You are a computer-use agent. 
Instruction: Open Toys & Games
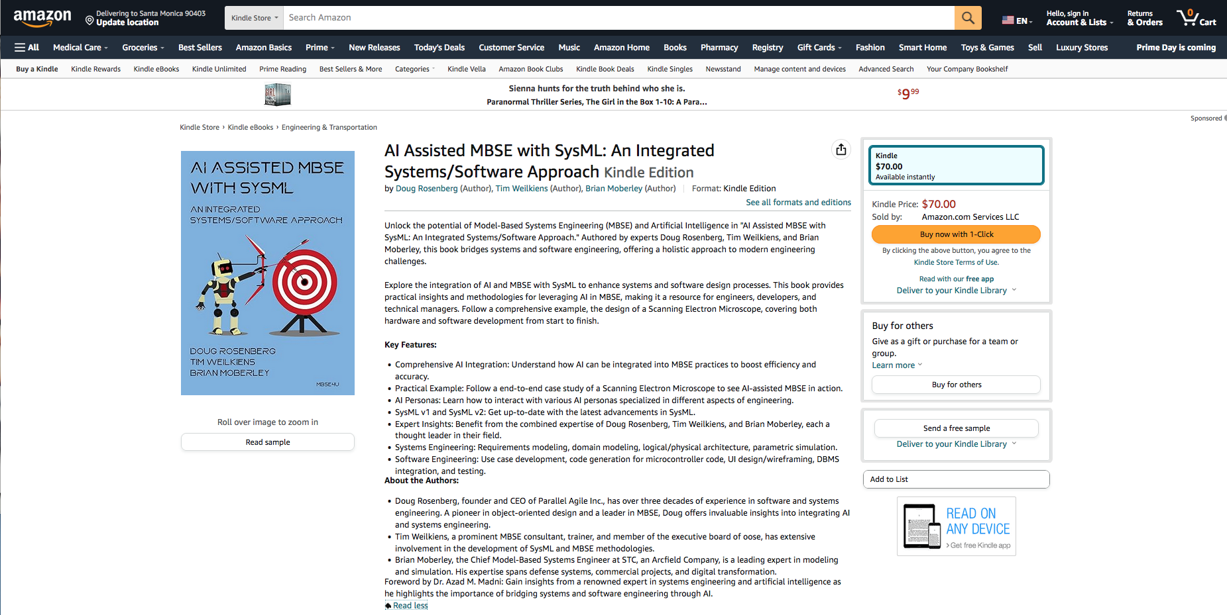[x=988, y=48]
